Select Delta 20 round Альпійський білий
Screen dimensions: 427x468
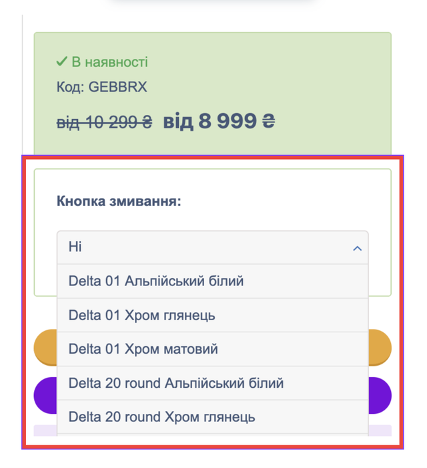pos(213,383)
